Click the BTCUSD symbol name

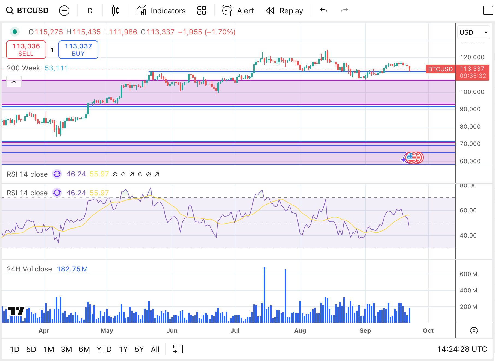point(33,11)
